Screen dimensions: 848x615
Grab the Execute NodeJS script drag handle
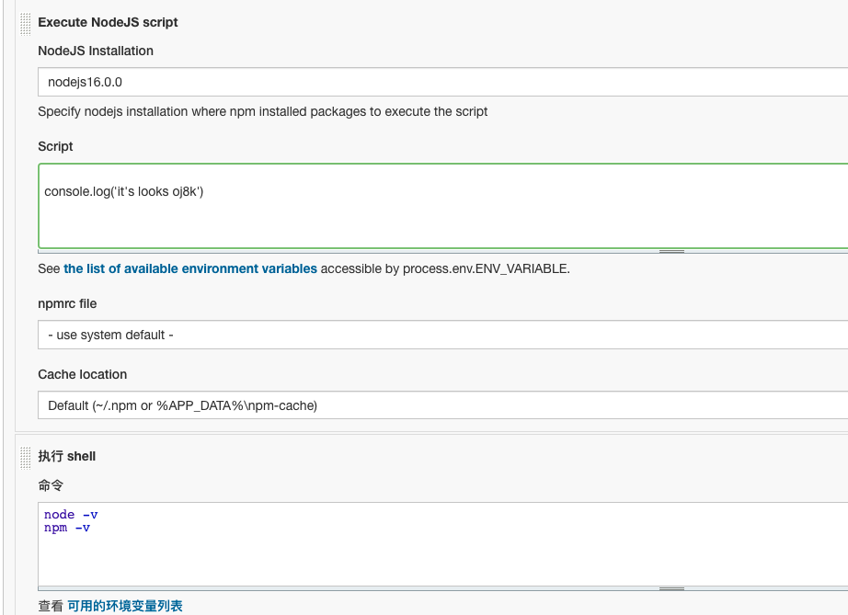pyautogui.click(x=26, y=24)
